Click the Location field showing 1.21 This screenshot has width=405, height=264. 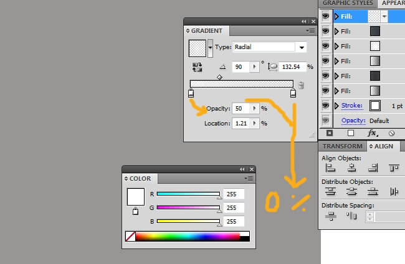241,124
